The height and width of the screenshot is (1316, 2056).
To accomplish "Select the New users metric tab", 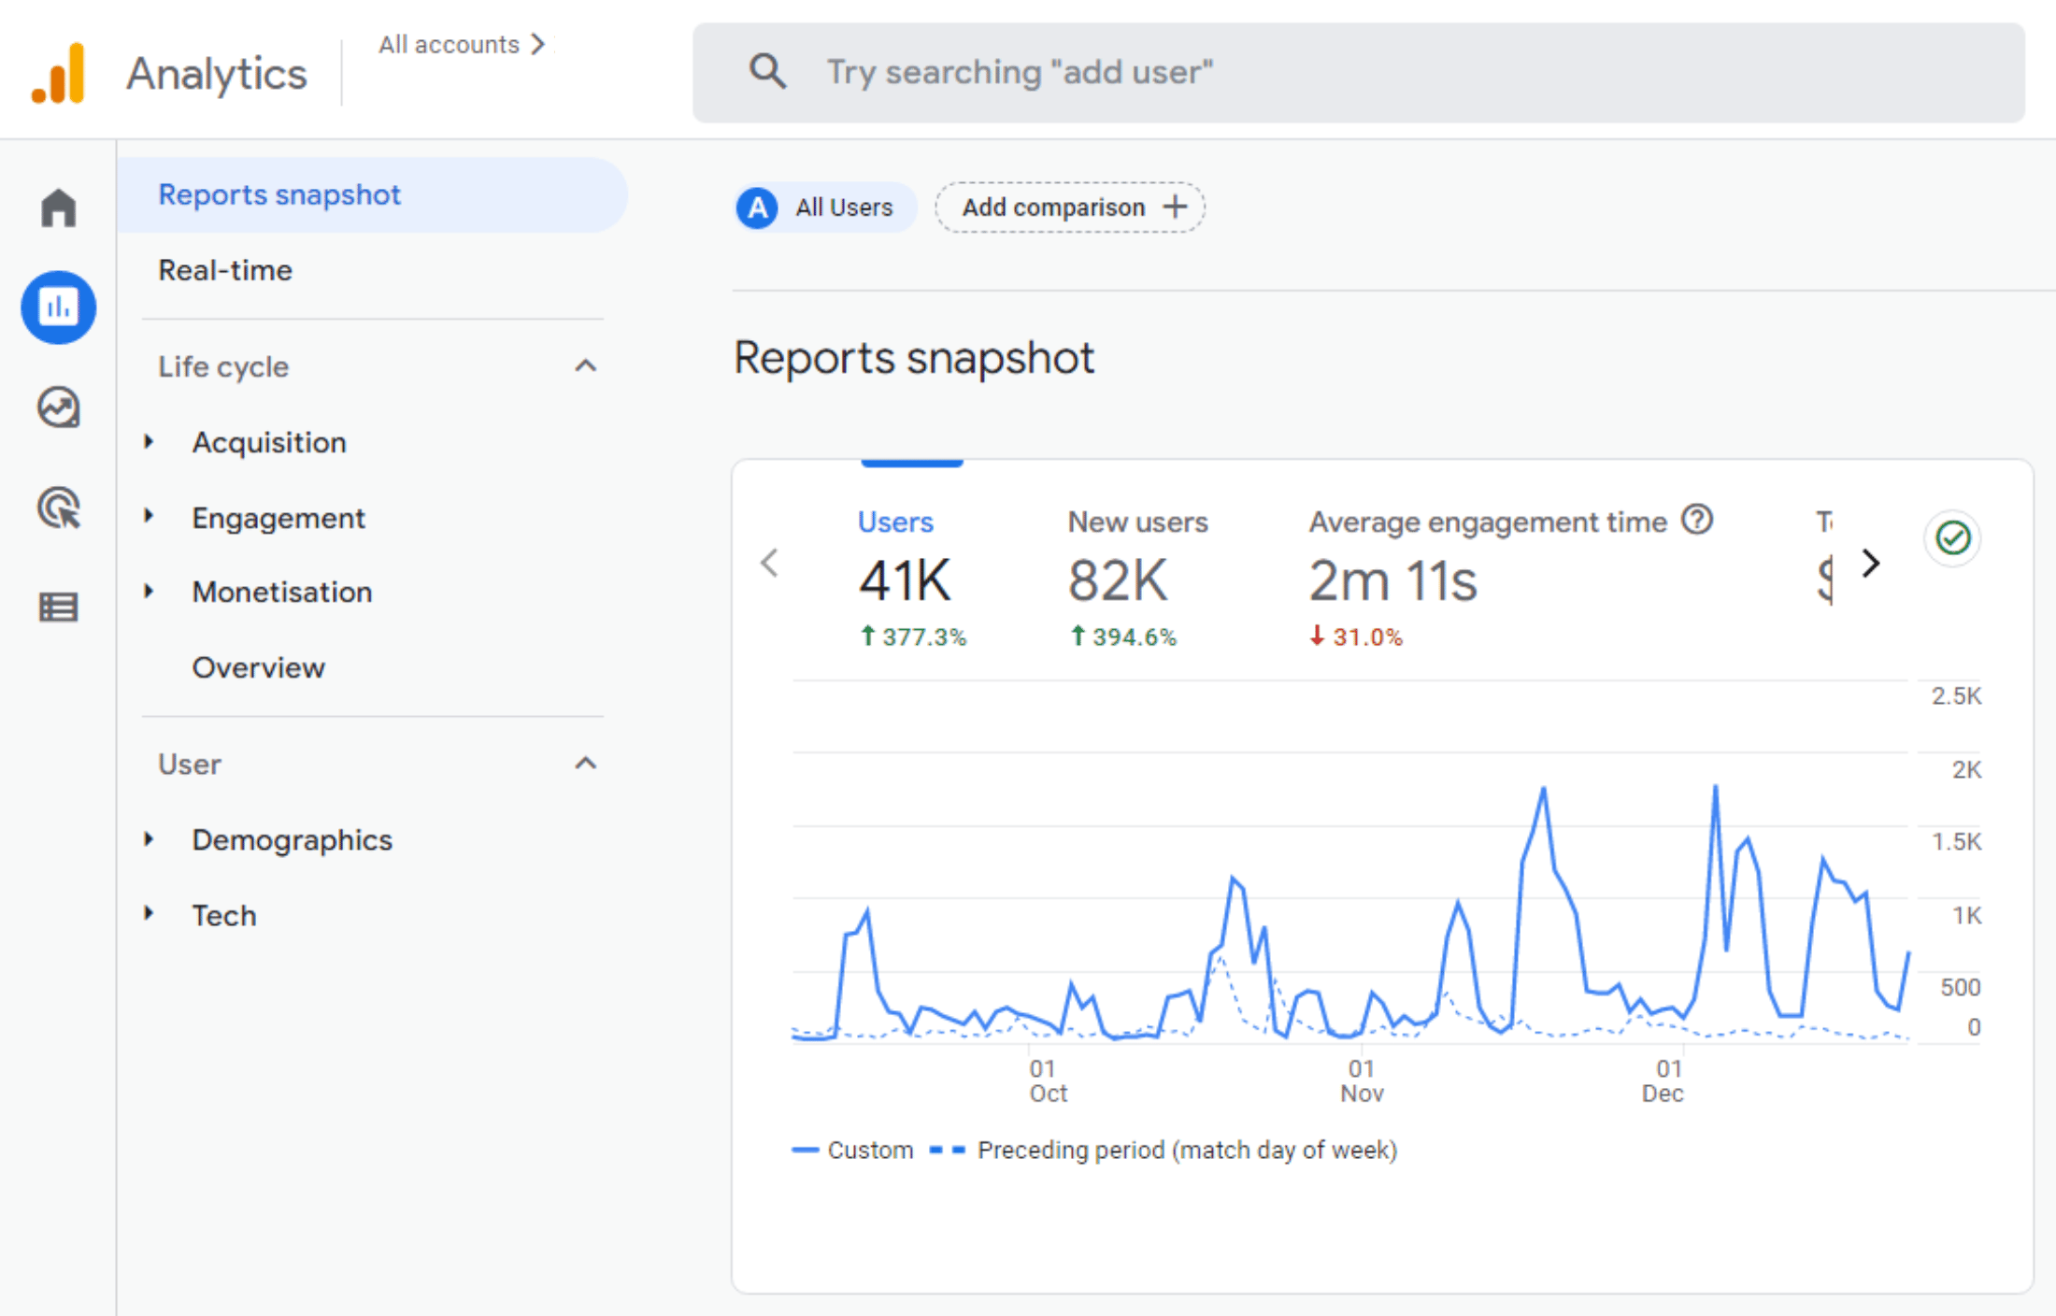I will pyautogui.click(x=1137, y=578).
